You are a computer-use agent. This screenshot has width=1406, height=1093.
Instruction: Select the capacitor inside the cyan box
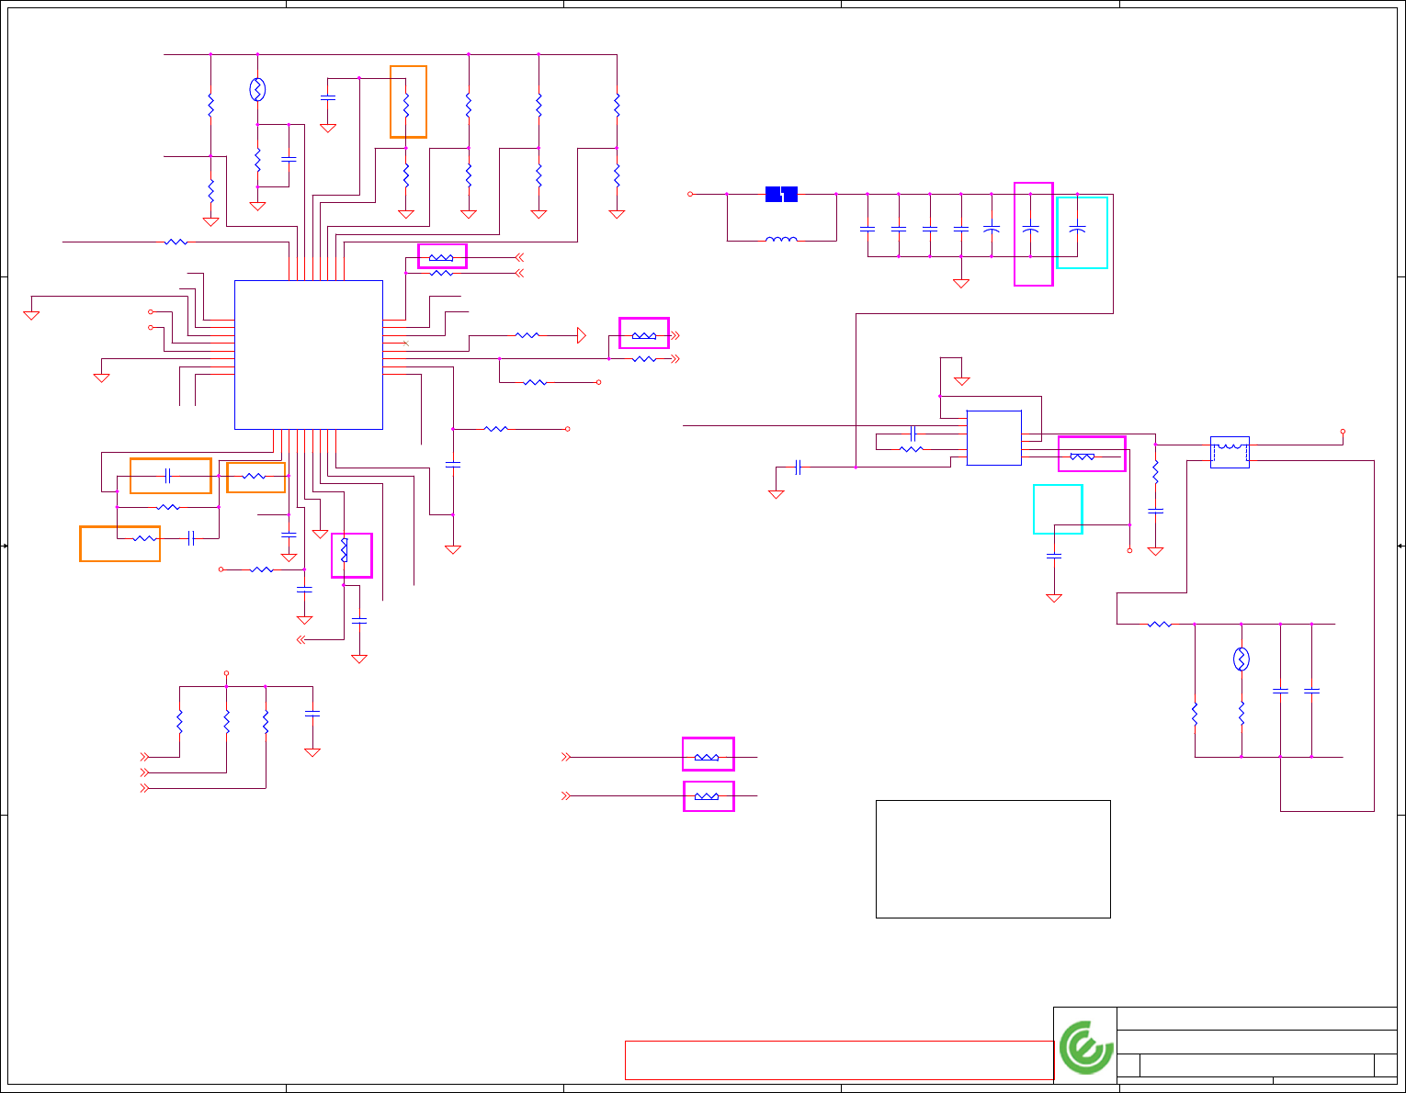[x=1078, y=228]
